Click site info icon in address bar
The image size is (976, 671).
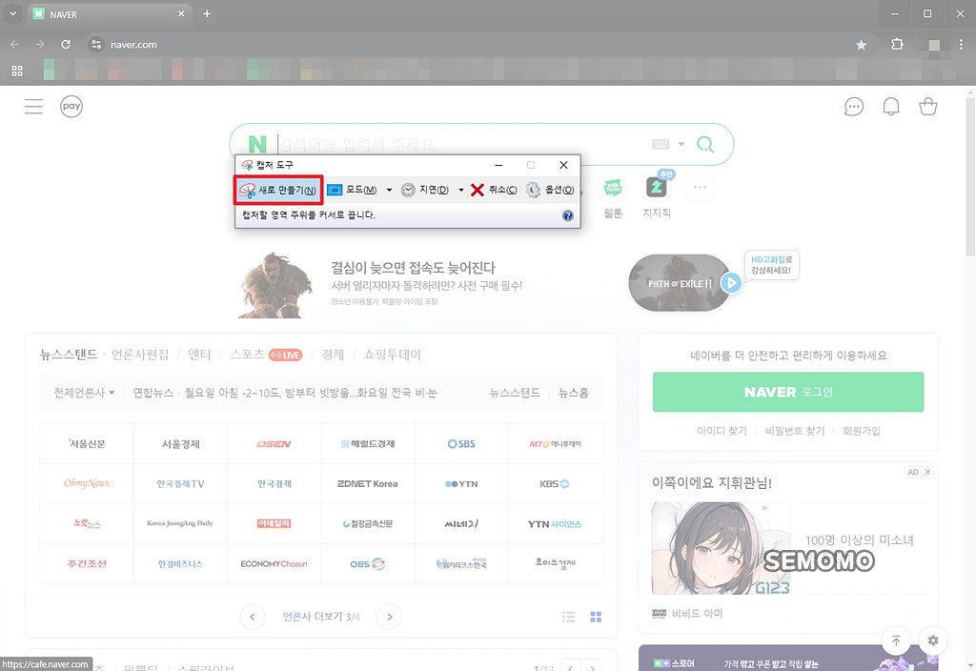96,44
